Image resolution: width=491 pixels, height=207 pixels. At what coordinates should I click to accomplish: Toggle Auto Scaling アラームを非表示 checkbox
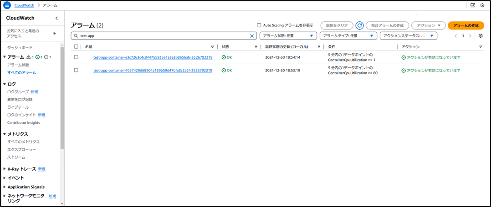click(x=259, y=25)
